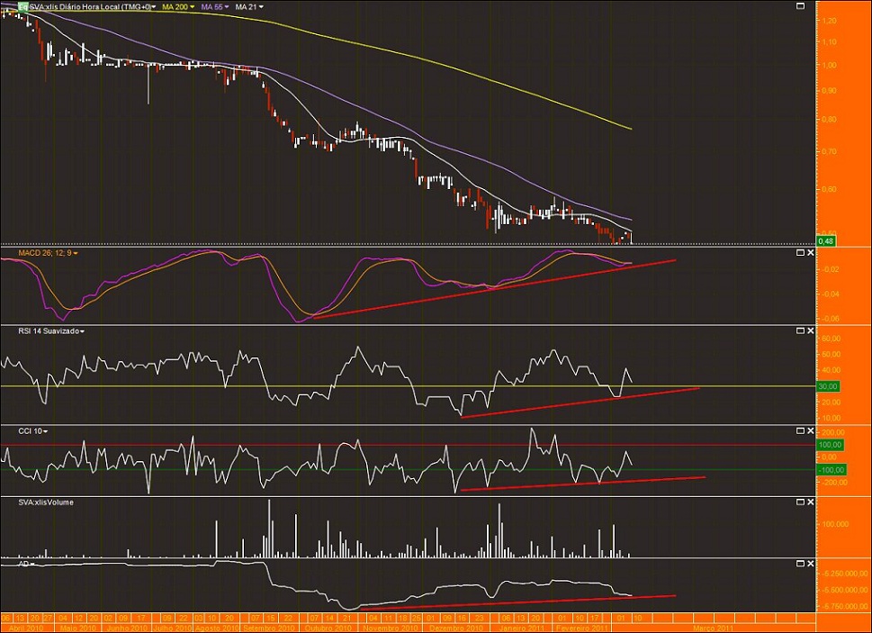The image size is (872, 633).
Task: Maximize the Volume panel
Action: 800,502
